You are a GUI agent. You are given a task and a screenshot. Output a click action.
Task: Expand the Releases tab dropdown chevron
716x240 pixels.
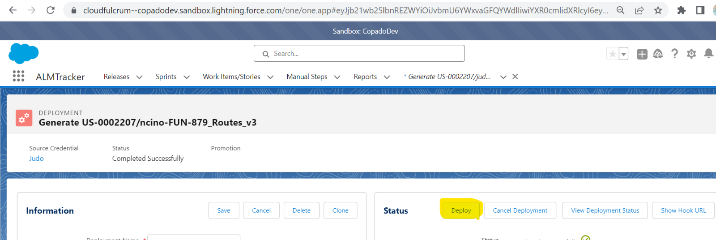click(139, 77)
